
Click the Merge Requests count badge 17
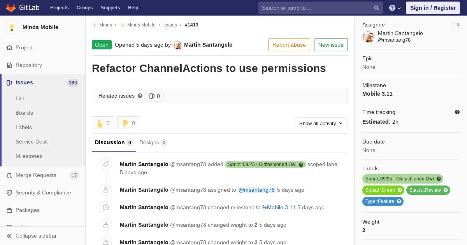pos(74,175)
